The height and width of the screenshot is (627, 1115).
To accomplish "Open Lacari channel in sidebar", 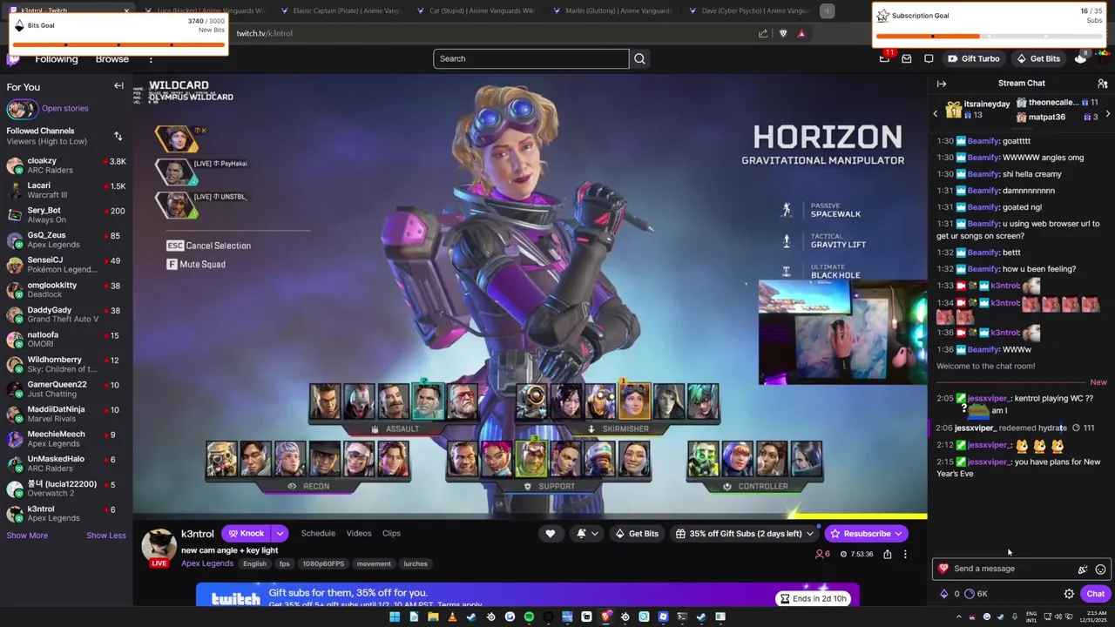I will point(66,190).
